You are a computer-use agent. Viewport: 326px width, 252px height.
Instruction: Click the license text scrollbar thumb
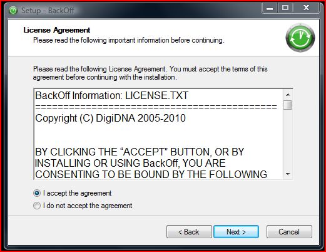tap(288, 105)
